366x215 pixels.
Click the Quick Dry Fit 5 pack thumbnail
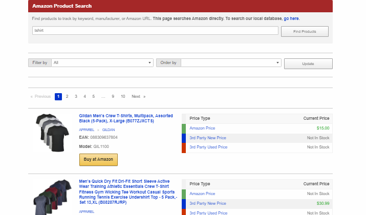coord(53,197)
